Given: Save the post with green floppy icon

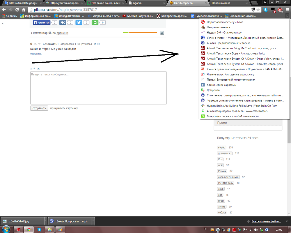Looking at the screenshot, I should (95, 22).
